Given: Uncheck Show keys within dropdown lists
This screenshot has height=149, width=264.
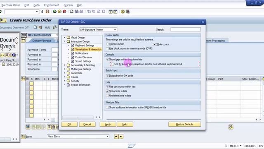Looking at the screenshot, I should pyautogui.click(x=107, y=60).
